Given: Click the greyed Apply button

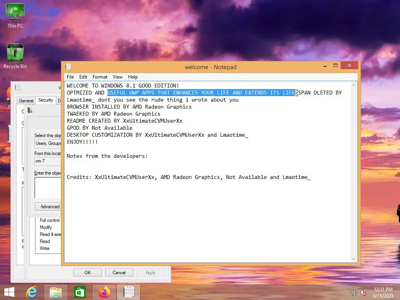Looking at the screenshot, I should (x=151, y=272).
